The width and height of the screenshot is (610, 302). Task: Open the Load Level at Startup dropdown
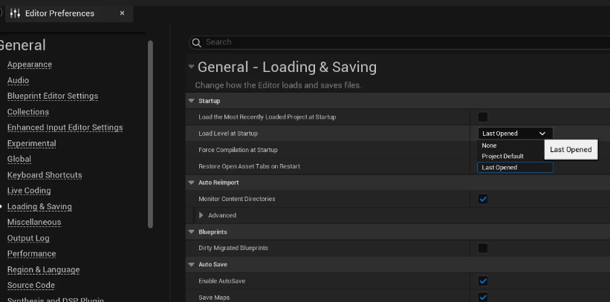[x=515, y=134]
